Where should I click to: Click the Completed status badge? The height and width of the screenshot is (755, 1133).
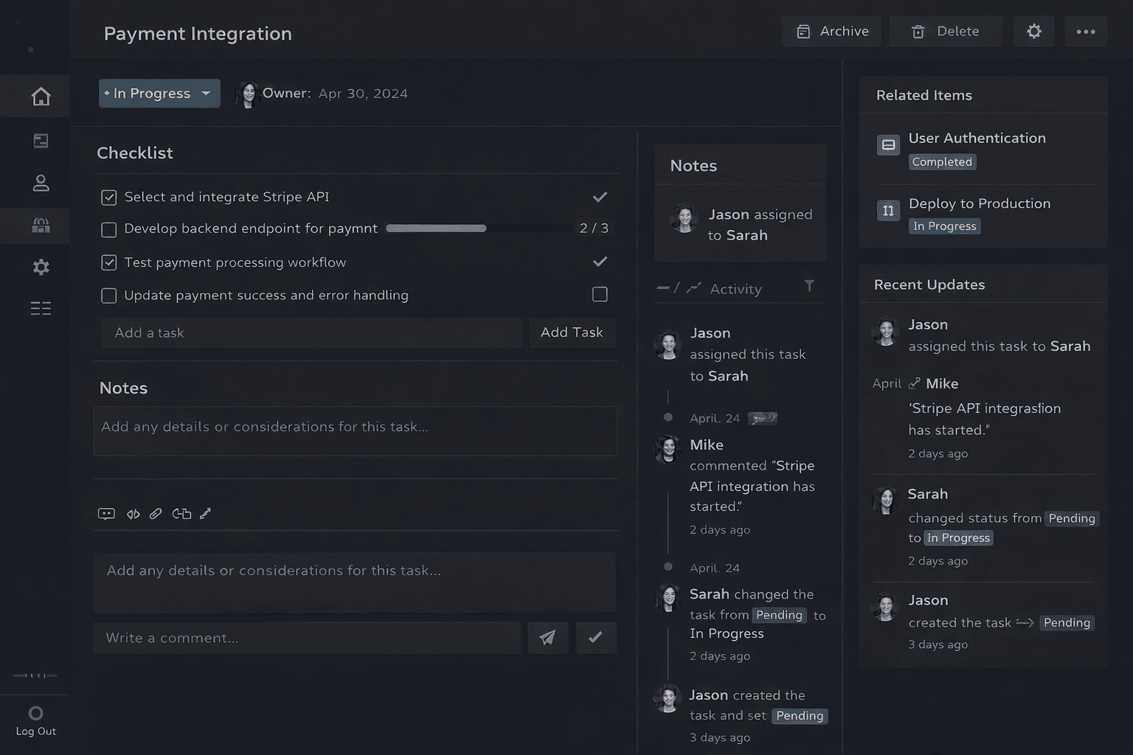pyautogui.click(x=942, y=161)
